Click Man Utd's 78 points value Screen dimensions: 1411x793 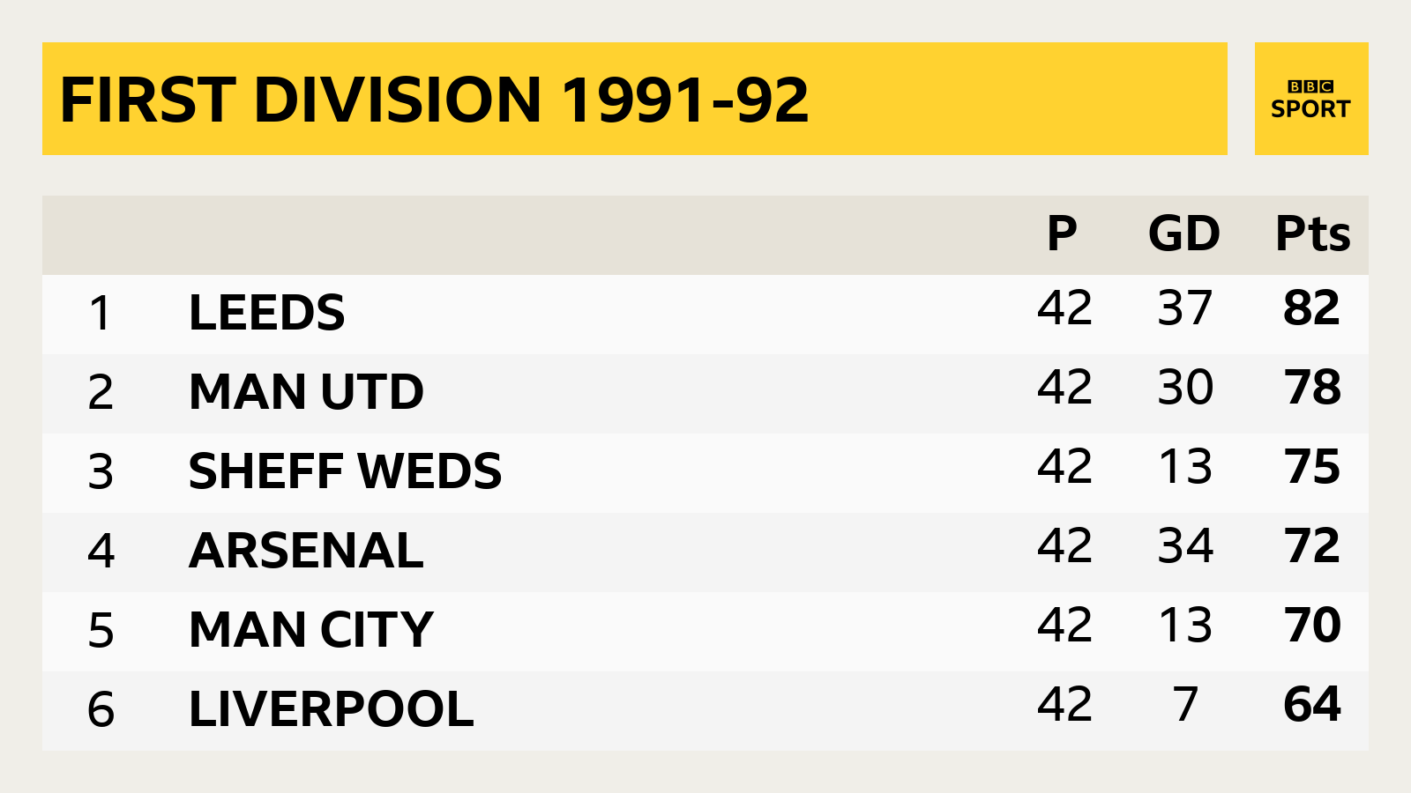point(1312,387)
